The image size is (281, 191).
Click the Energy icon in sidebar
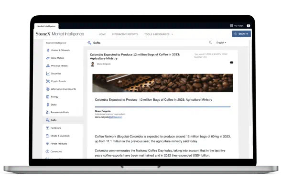click(48, 96)
